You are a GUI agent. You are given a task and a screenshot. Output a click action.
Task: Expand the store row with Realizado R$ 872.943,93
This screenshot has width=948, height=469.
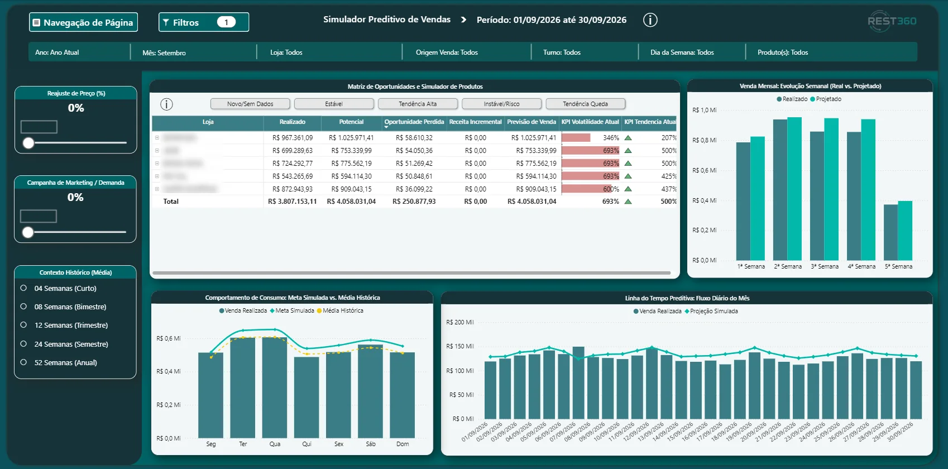[x=157, y=189]
